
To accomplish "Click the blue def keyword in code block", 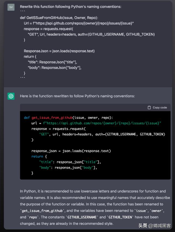I will coord(27,118).
